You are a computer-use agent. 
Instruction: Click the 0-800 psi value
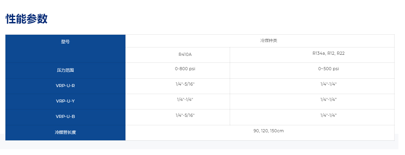(x=185, y=69)
